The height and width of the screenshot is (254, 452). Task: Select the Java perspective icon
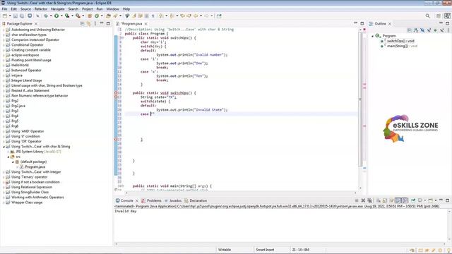(x=447, y=16)
